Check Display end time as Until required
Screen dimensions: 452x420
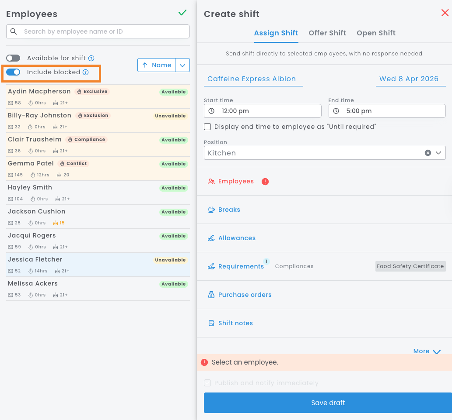point(208,127)
